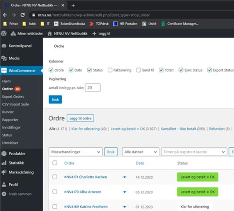
Task: Enable the Fakturering column checkbox
Action: pyautogui.click(x=110, y=70)
